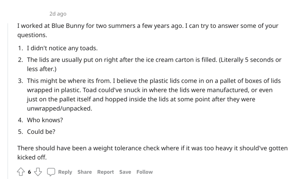Click the item starting 'This might be where'
The height and width of the screenshot is (179, 303).
coord(154,94)
